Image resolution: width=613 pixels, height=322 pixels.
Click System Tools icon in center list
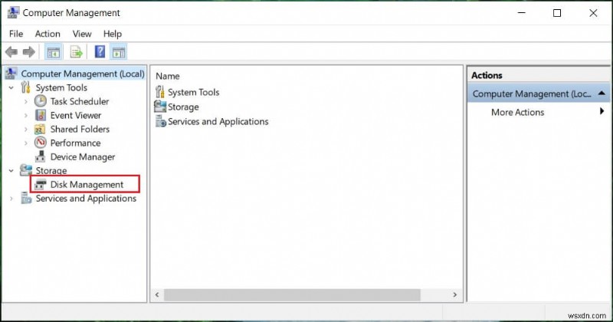coord(160,91)
